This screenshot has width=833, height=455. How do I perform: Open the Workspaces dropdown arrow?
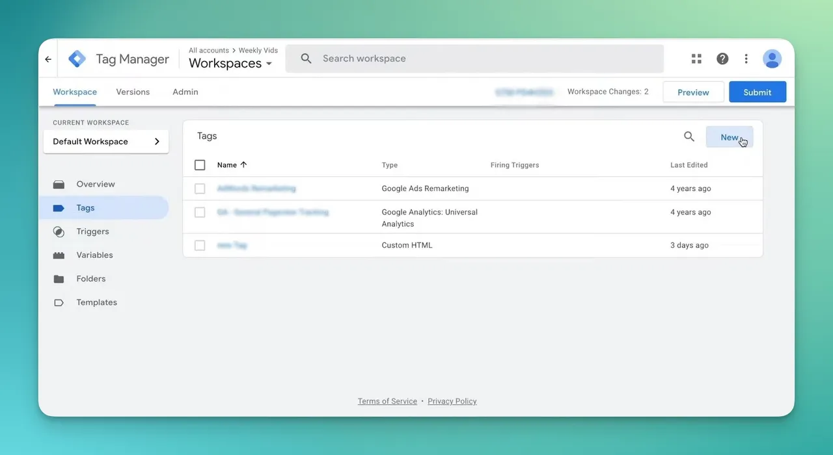269,64
